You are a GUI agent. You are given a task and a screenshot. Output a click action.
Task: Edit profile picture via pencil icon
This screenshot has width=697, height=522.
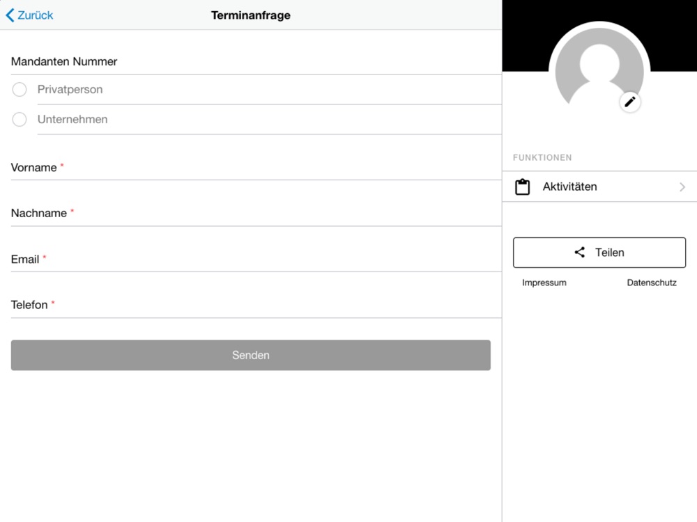630,102
